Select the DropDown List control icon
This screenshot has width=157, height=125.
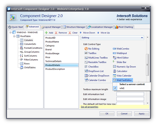(x=86, y=71)
